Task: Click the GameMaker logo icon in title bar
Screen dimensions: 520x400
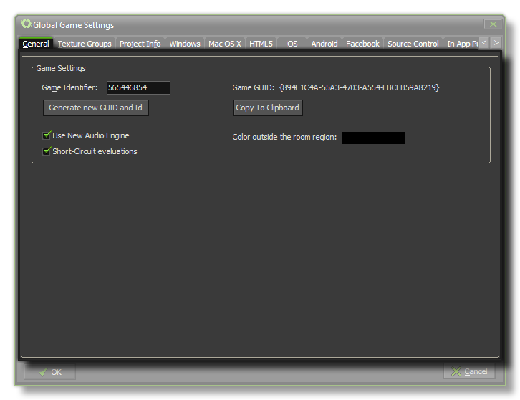Action: pos(26,24)
